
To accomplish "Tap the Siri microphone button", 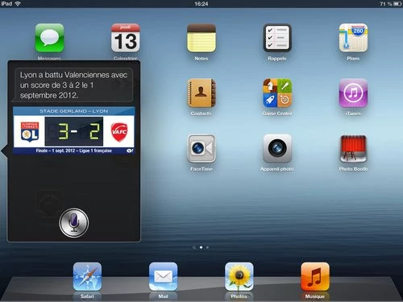I will point(74,223).
